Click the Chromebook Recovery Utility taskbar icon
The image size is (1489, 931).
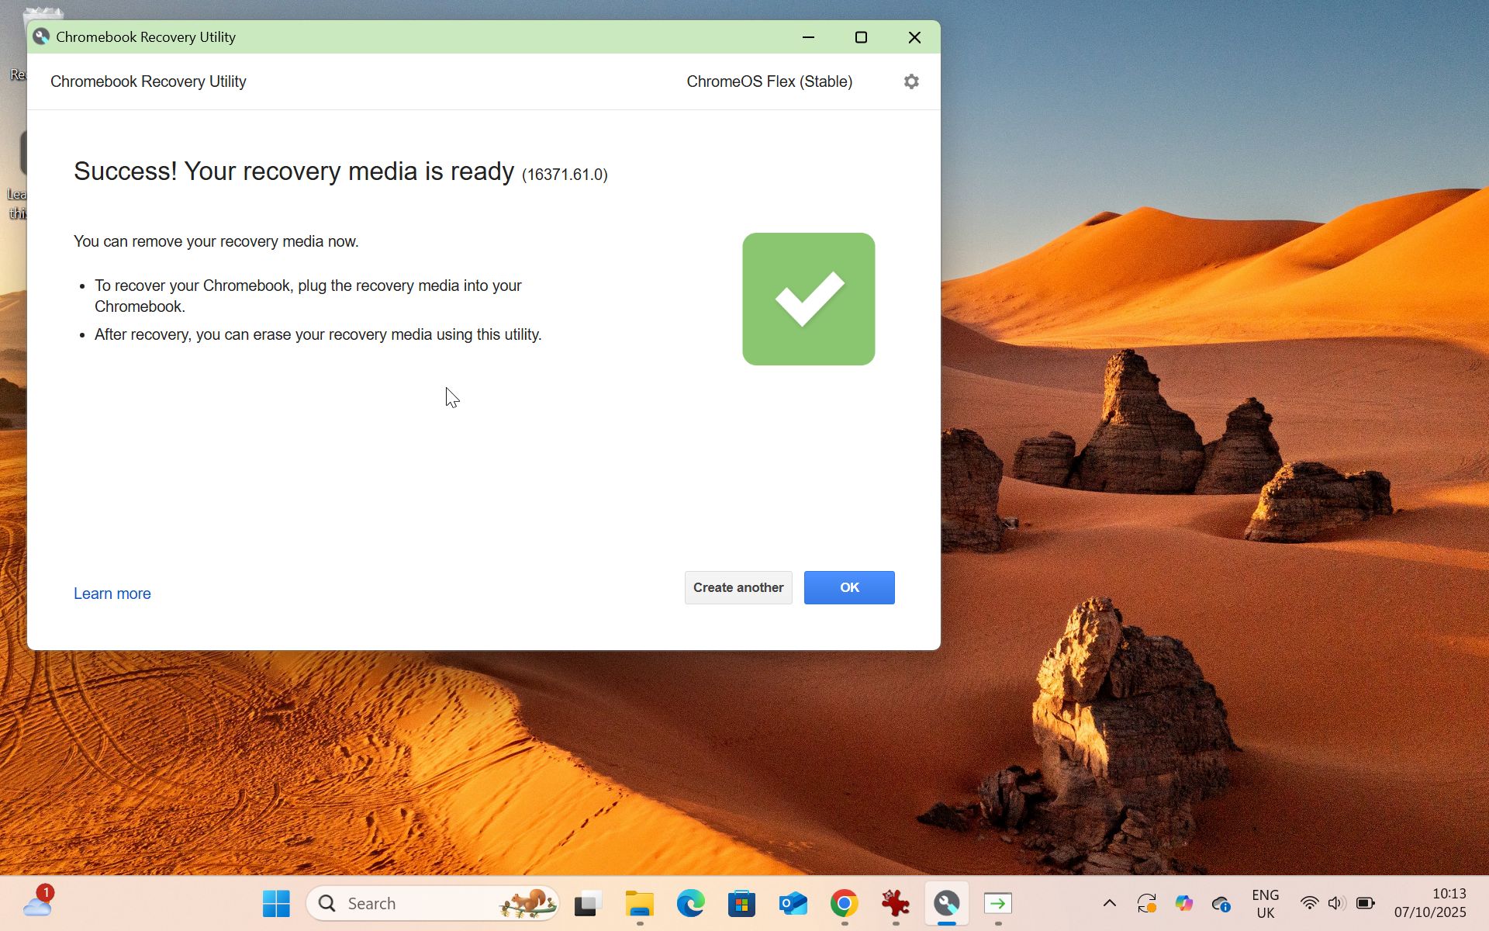pos(947,903)
